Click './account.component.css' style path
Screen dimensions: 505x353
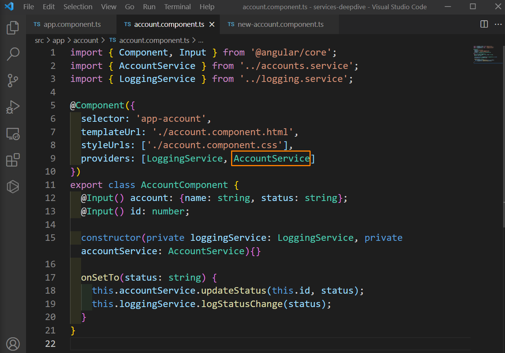click(215, 145)
